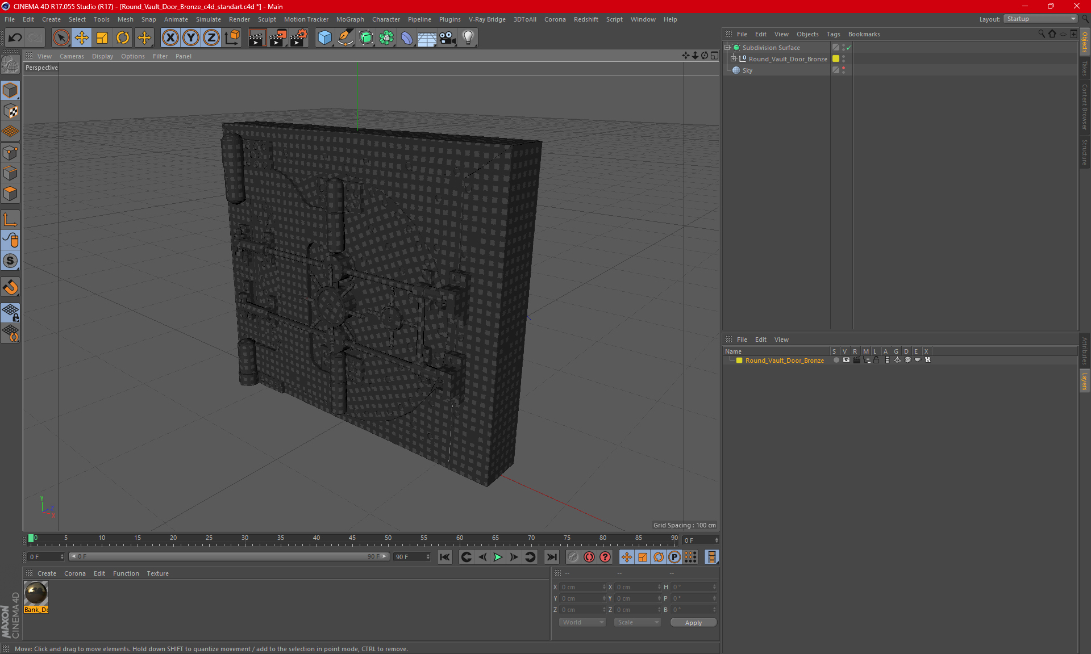1091x654 pixels.
Task: Click the Apply button
Action: pyautogui.click(x=693, y=623)
